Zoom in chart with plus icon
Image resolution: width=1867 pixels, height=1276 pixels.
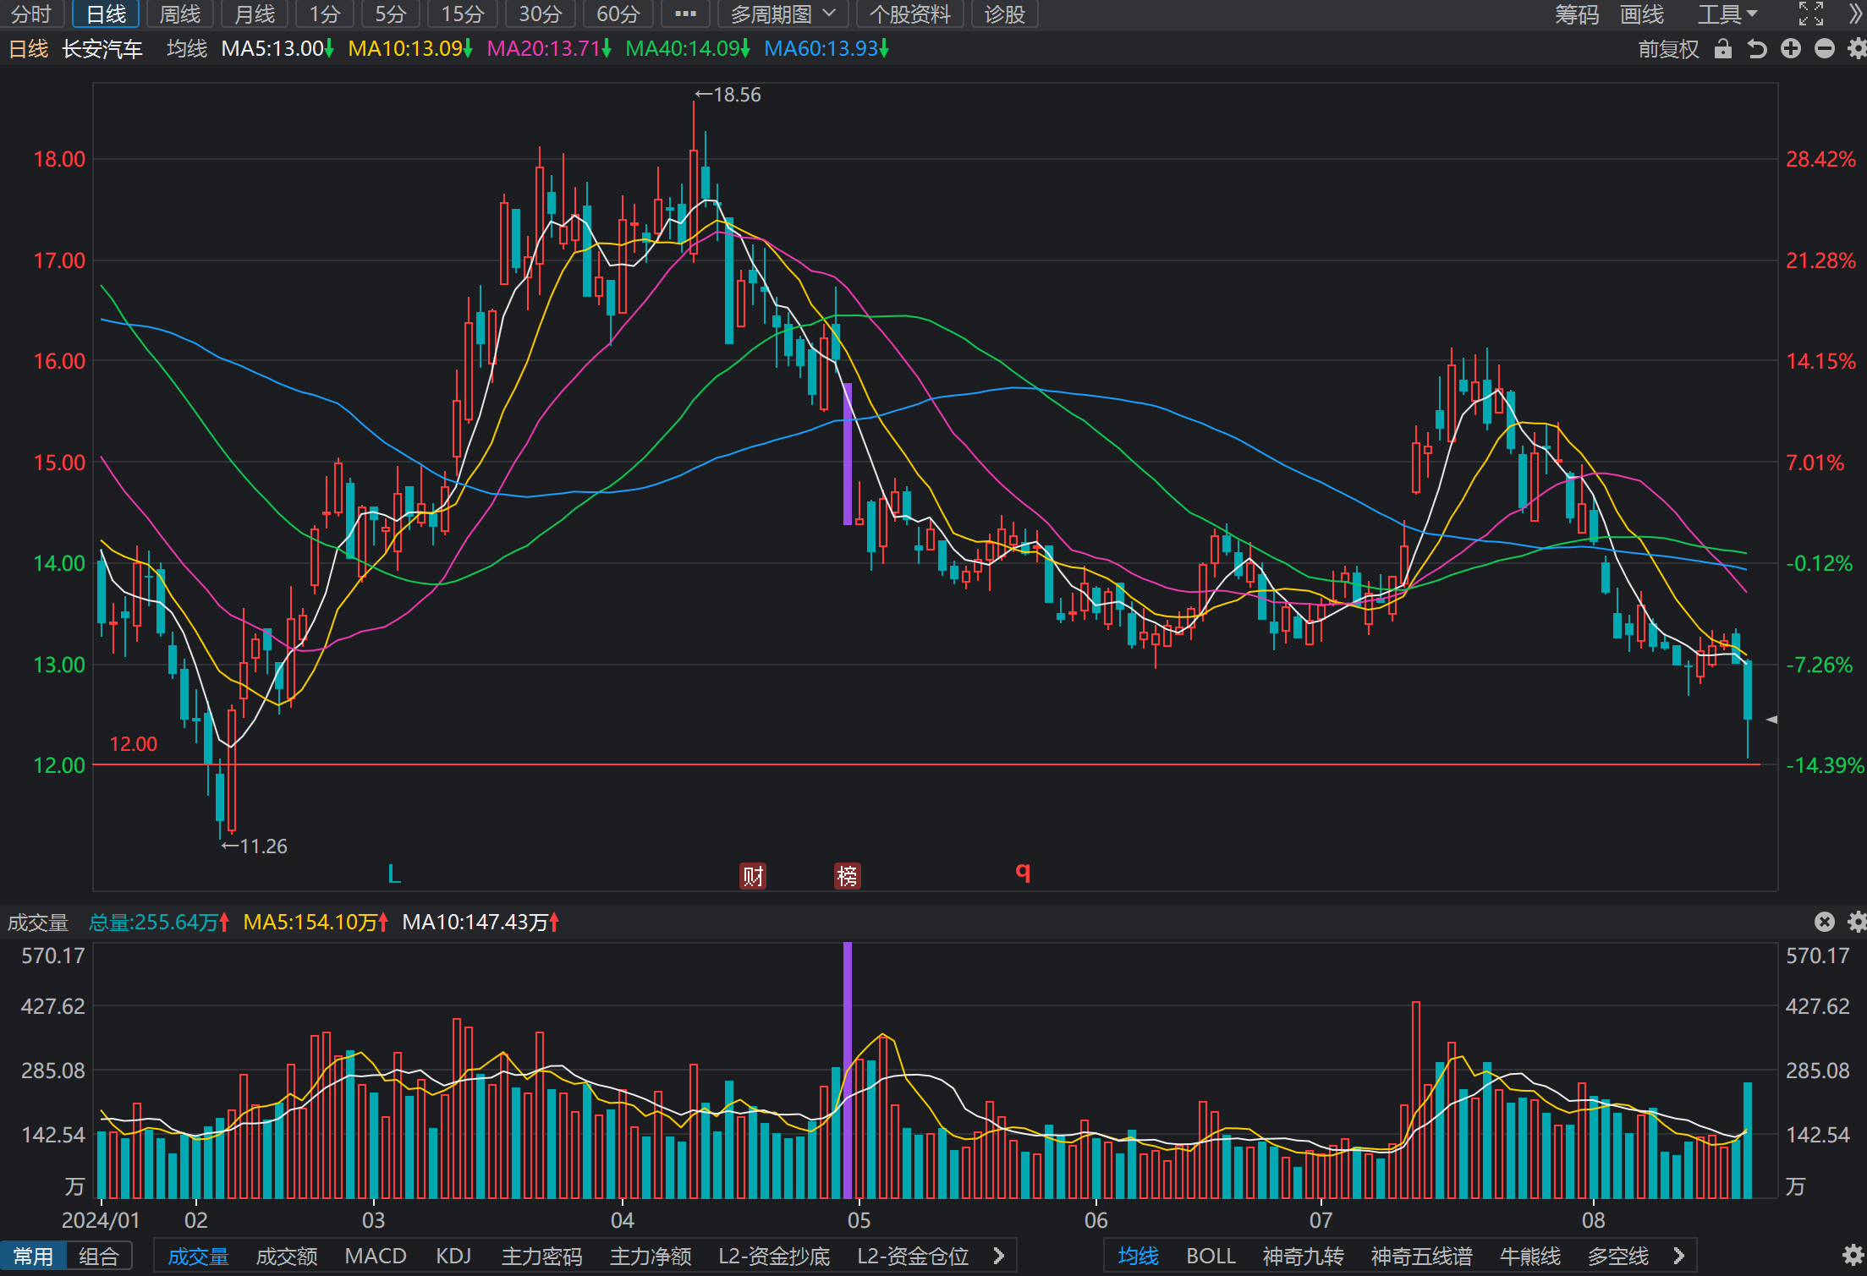[1791, 49]
